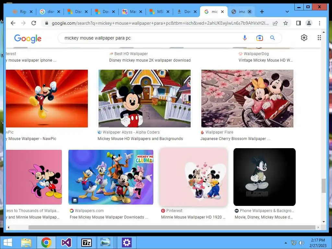332x249 pixels.
Task: Show hidden system tray icons
Action: coord(286,243)
